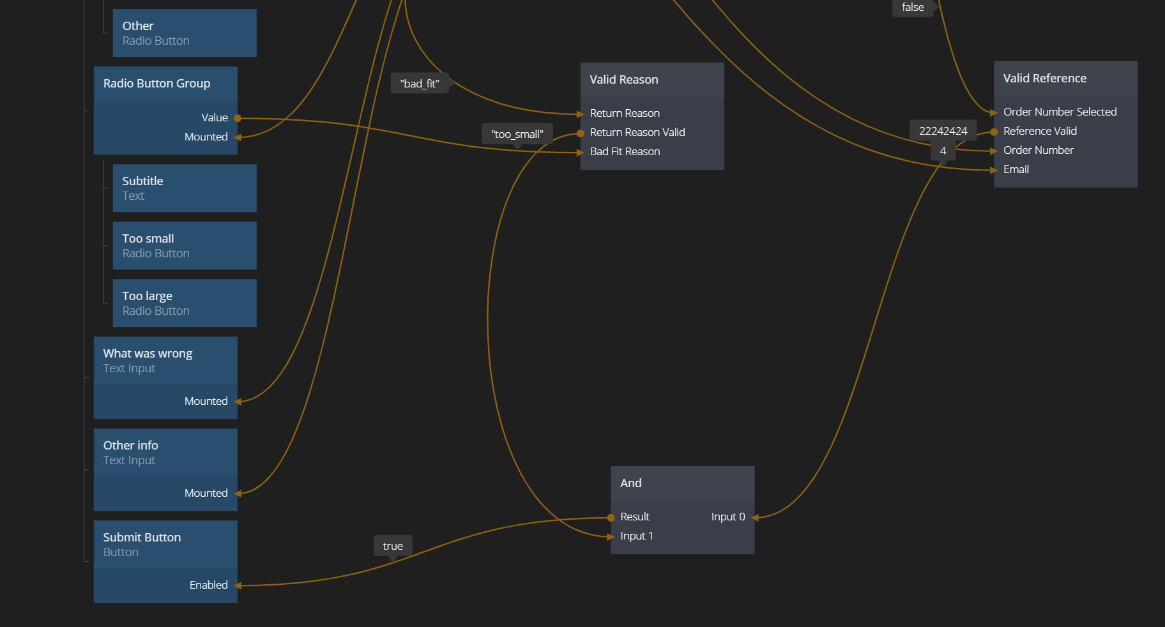Select the Too small Radio Button node
The width and height of the screenshot is (1165, 627).
point(184,246)
